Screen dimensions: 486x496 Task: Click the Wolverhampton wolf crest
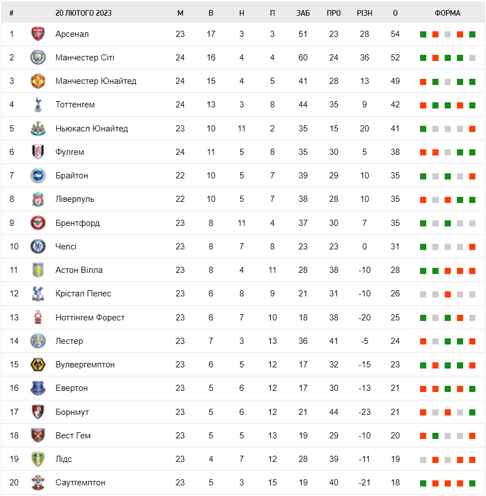point(37,365)
